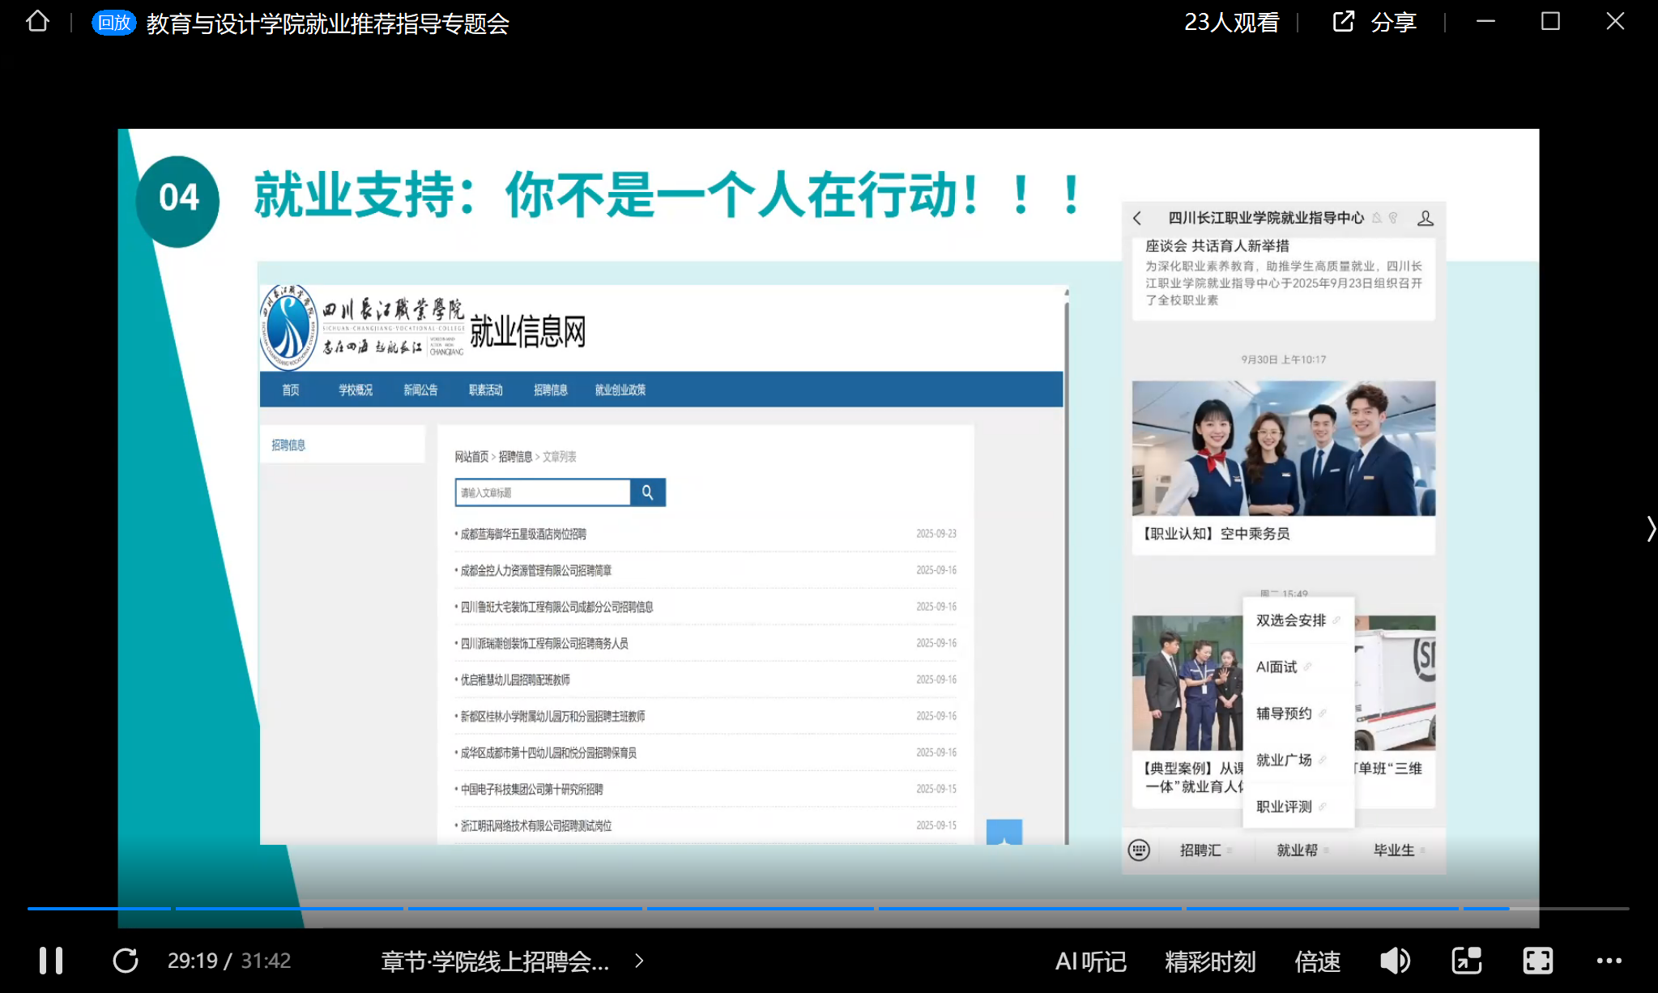Open the 倍速 playback speed selector
The image size is (1658, 993).
(x=1317, y=961)
